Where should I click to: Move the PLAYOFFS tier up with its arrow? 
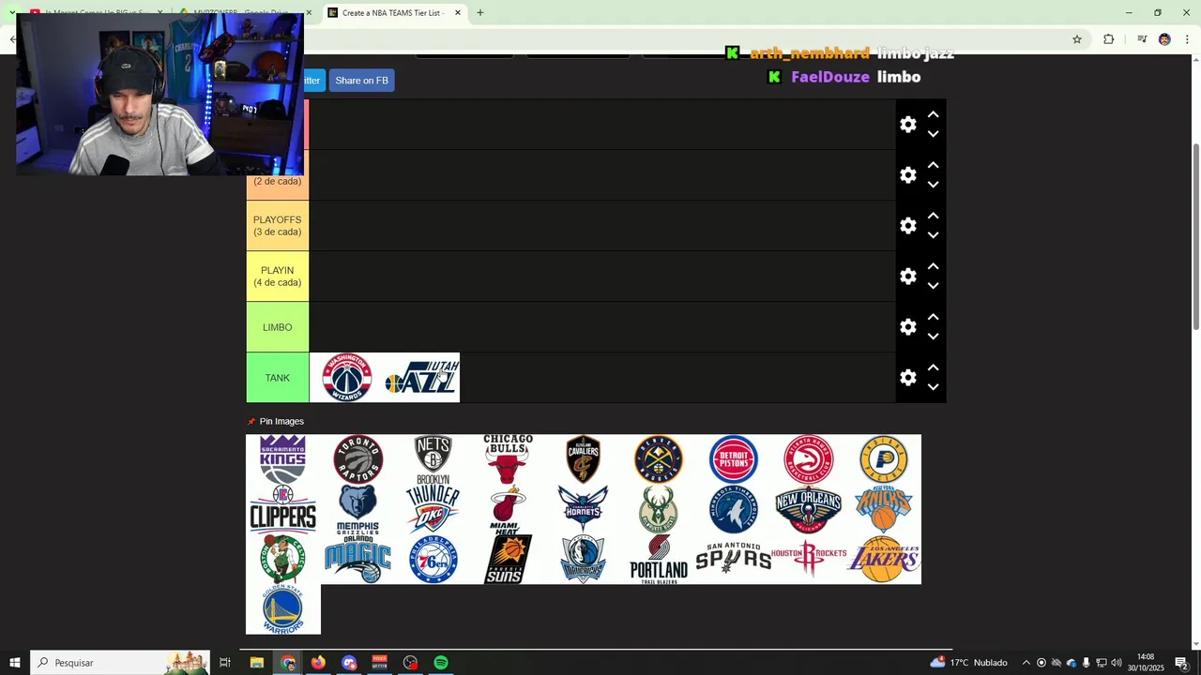933,216
